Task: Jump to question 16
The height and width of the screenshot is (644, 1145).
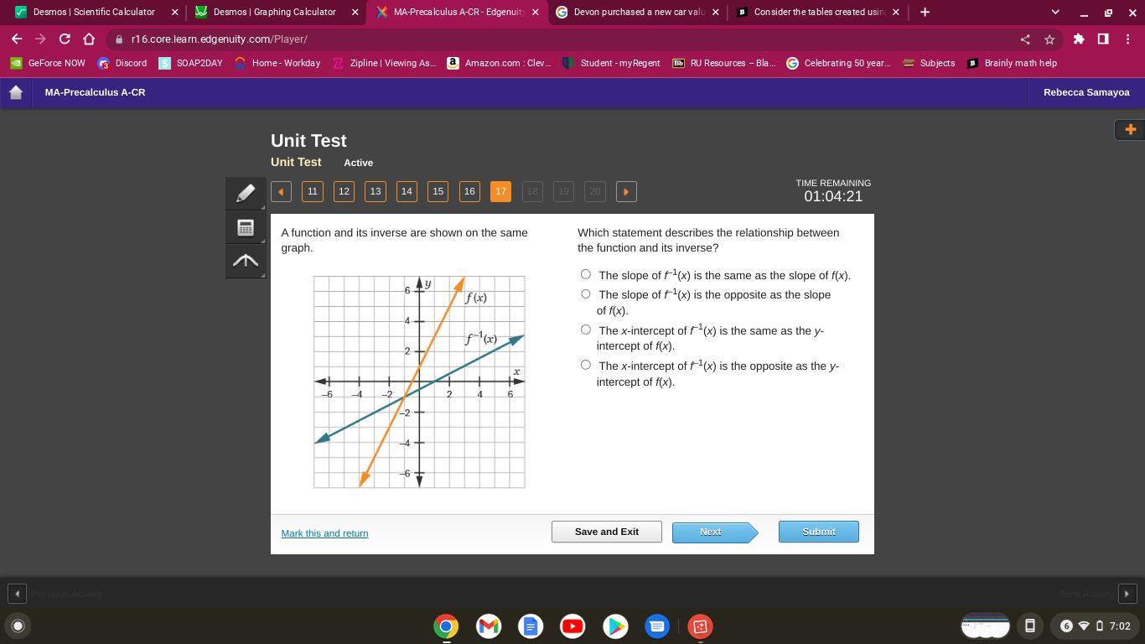Action: click(x=469, y=191)
